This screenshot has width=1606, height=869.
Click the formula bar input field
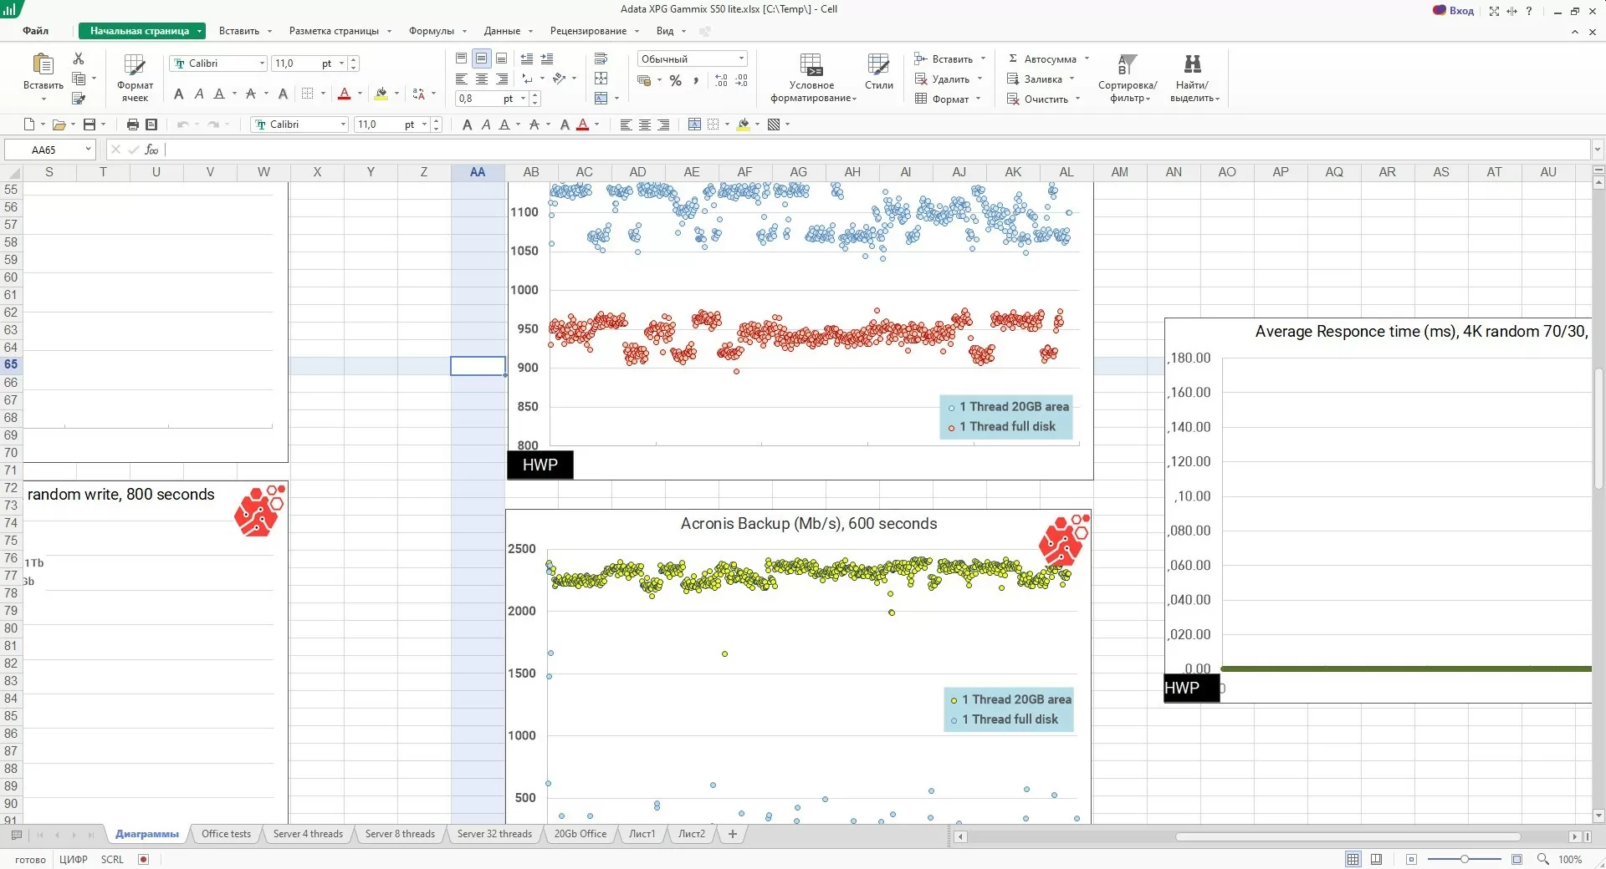[x=878, y=150]
